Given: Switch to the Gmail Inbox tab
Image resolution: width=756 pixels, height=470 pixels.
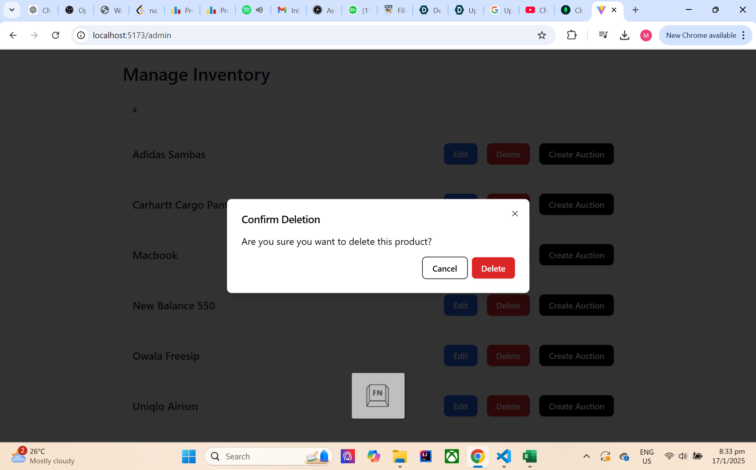Looking at the screenshot, I should point(288,10).
